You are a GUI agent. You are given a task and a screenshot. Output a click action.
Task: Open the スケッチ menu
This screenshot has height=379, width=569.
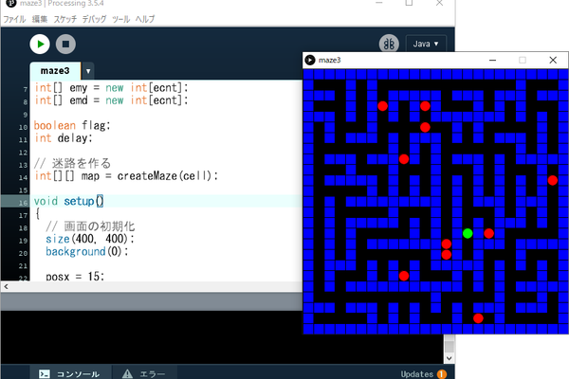(x=64, y=19)
